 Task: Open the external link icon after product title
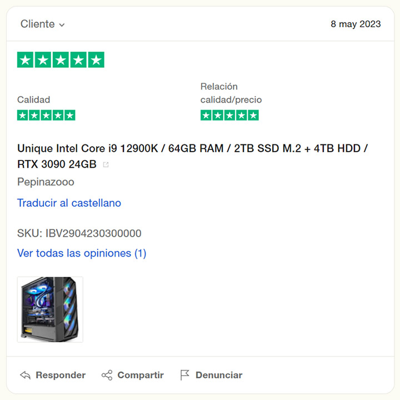[106, 164]
